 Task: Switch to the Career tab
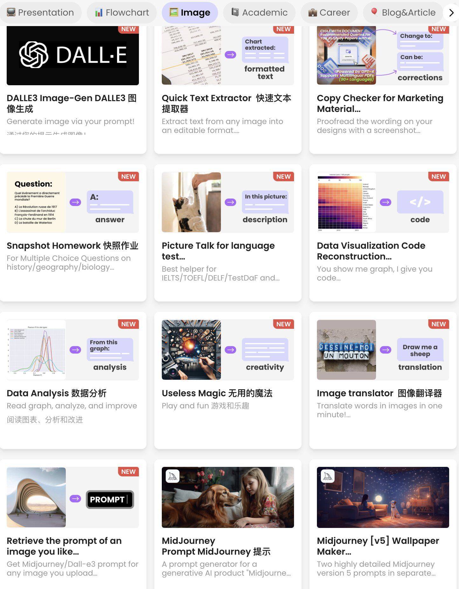(329, 12)
